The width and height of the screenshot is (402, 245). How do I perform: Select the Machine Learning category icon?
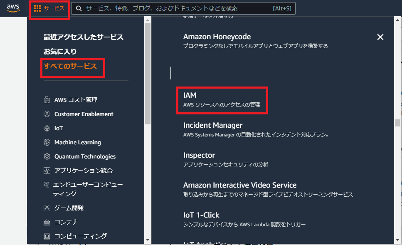[x=47, y=142]
